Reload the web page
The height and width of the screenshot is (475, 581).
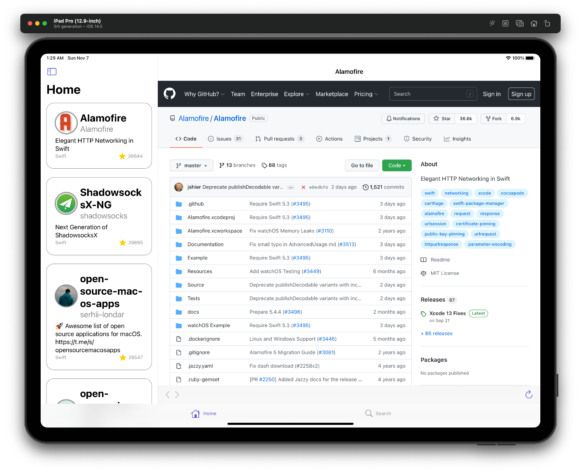pyautogui.click(x=529, y=395)
